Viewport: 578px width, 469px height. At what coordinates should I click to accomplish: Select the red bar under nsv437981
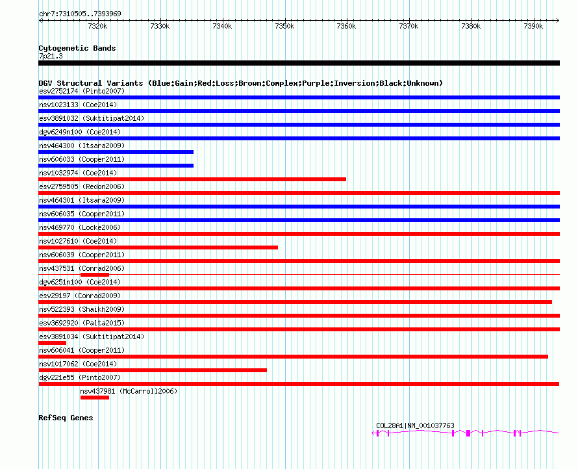point(95,398)
